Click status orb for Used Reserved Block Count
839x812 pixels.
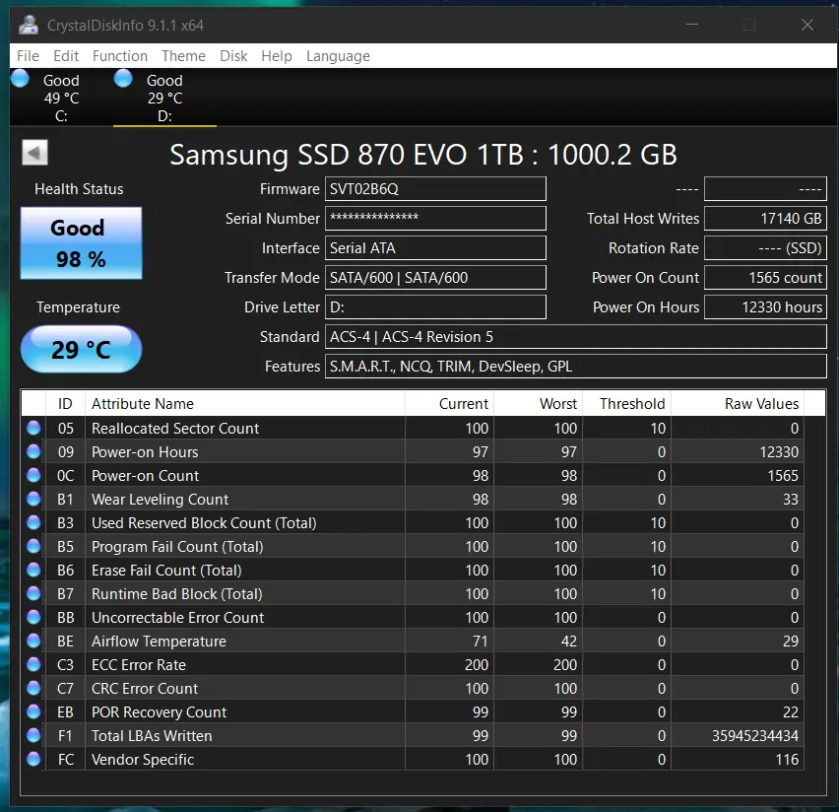pyautogui.click(x=33, y=522)
